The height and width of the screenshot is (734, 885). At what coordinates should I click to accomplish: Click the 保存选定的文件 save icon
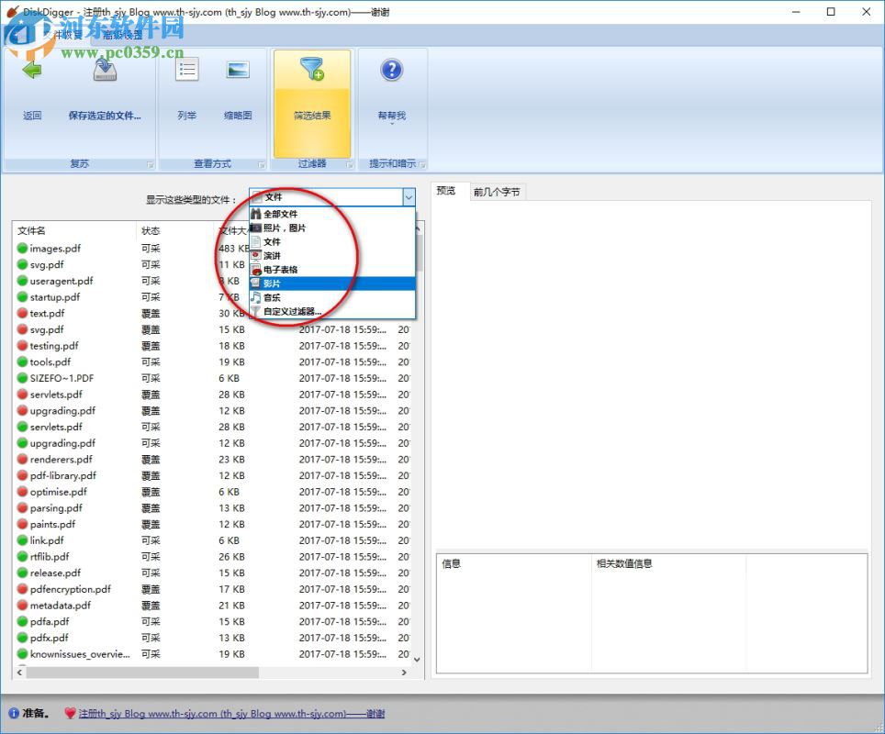pos(105,71)
